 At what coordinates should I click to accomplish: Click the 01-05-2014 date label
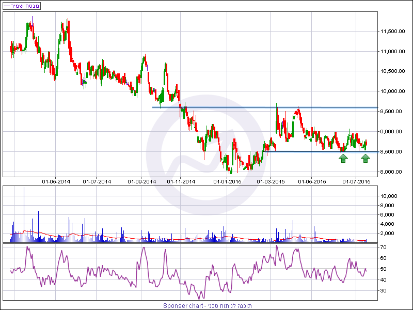coord(56,181)
